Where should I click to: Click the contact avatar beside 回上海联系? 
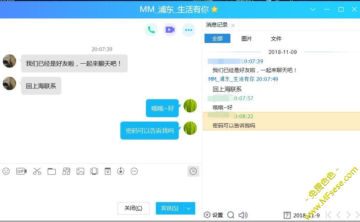10,83
